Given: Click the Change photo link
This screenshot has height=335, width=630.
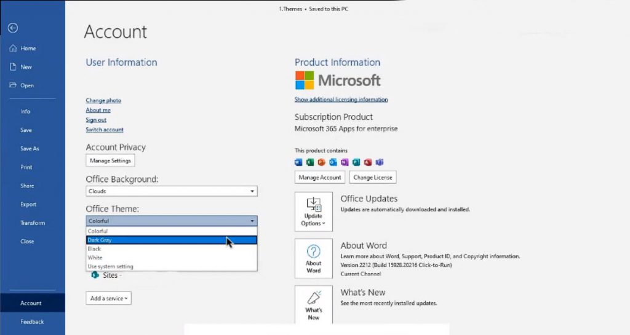Looking at the screenshot, I should (x=103, y=100).
